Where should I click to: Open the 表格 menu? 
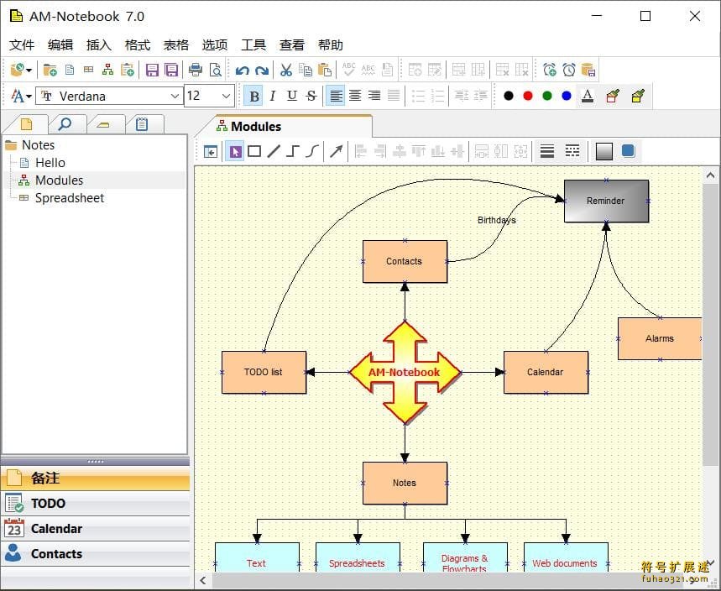coord(176,44)
